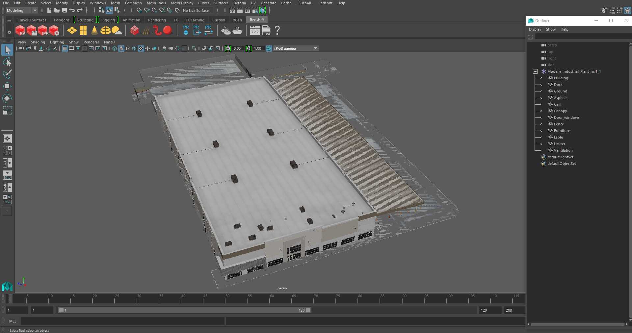Click the Redshift help question mark
Image resolution: width=632 pixels, height=333 pixels.
277,31
